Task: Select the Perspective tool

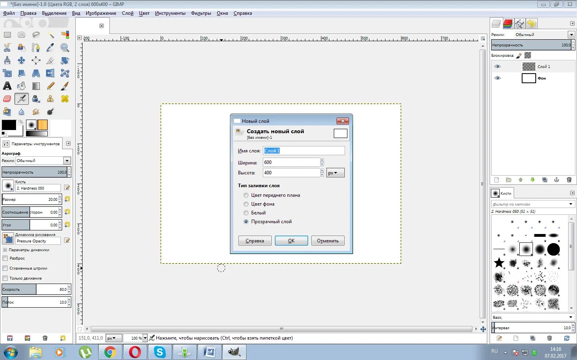Action: 36,73
